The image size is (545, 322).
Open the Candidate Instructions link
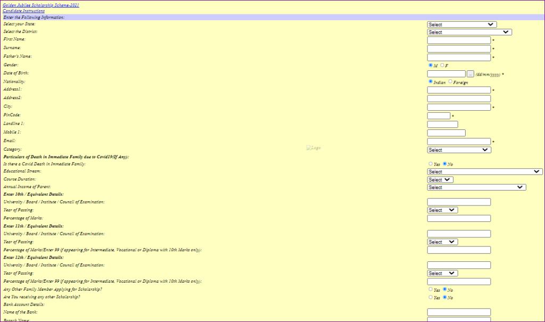(x=23, y=11)
